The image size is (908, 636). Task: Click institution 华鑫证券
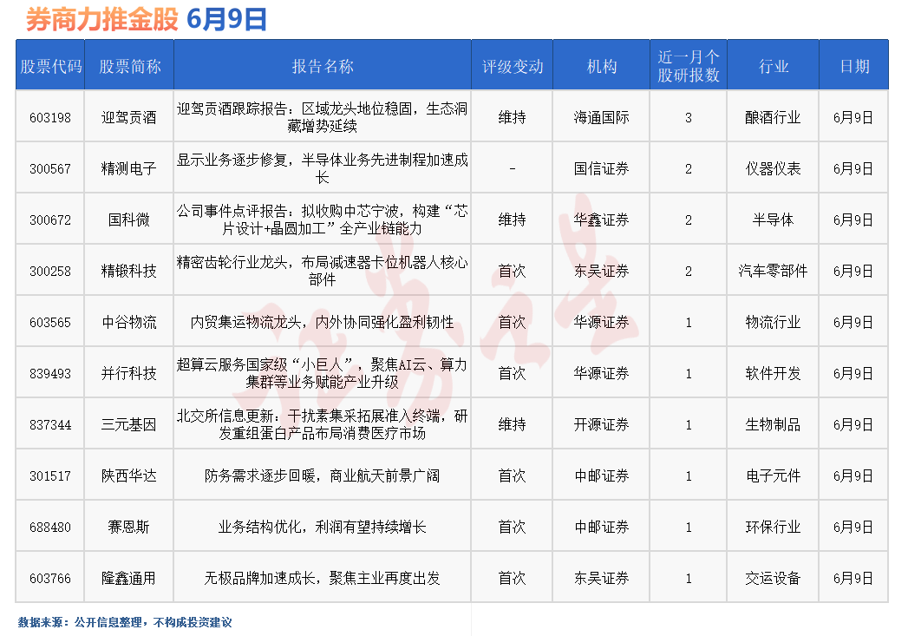(601, 220)
